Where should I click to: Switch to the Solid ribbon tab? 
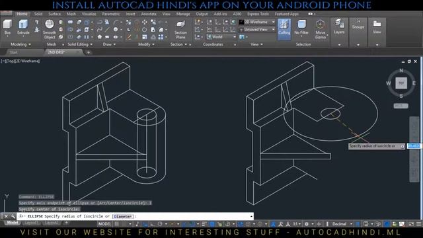click(38, 14)
